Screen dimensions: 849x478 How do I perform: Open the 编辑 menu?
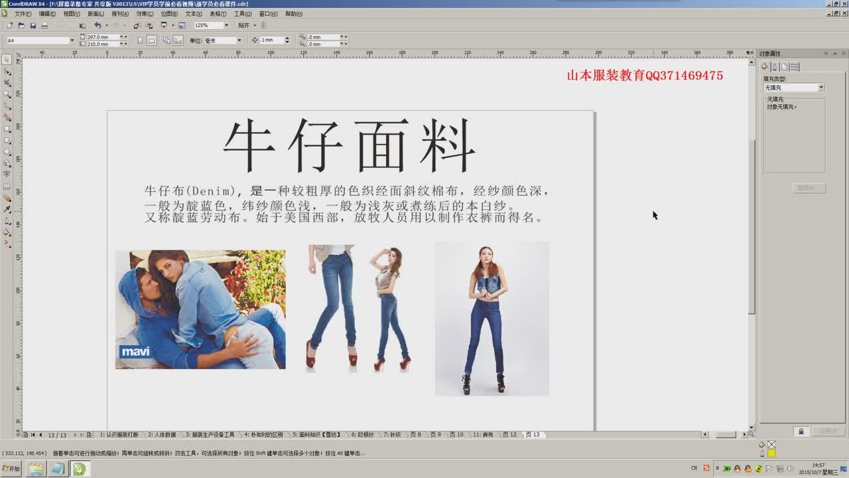pos(47,13)
